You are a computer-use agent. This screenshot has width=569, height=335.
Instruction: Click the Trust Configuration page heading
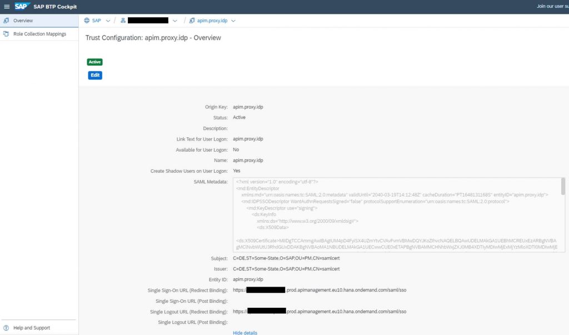click(153, 38)
